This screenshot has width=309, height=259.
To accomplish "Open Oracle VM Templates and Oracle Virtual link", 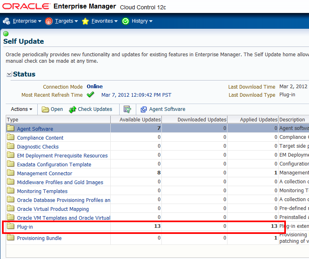I will [x=64, y=218].
